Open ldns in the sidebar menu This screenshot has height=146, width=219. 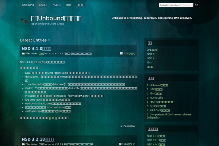(149, 62)
